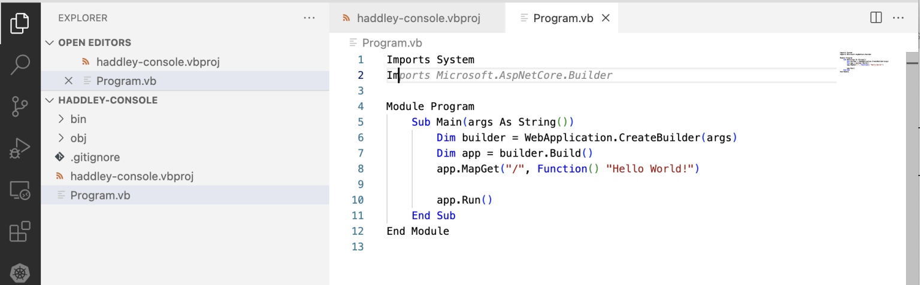
Task: Open the Search view
Action: coord(20,65)
